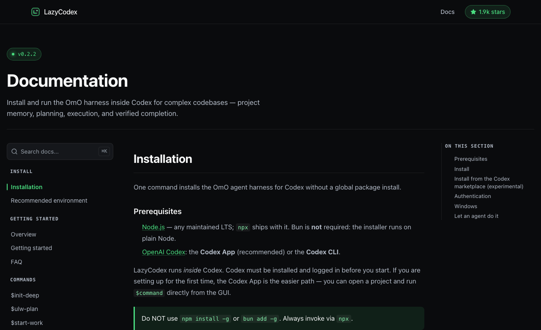Jump to Install in section outline
Viewport: 541px width, 330px height.
pos(462,169)
